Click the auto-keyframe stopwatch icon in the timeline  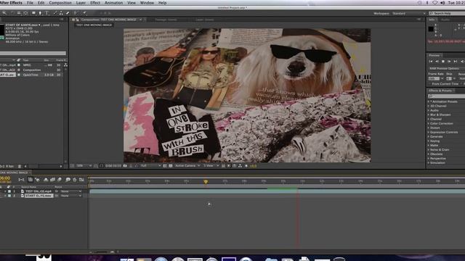click(x=75, y=180)
